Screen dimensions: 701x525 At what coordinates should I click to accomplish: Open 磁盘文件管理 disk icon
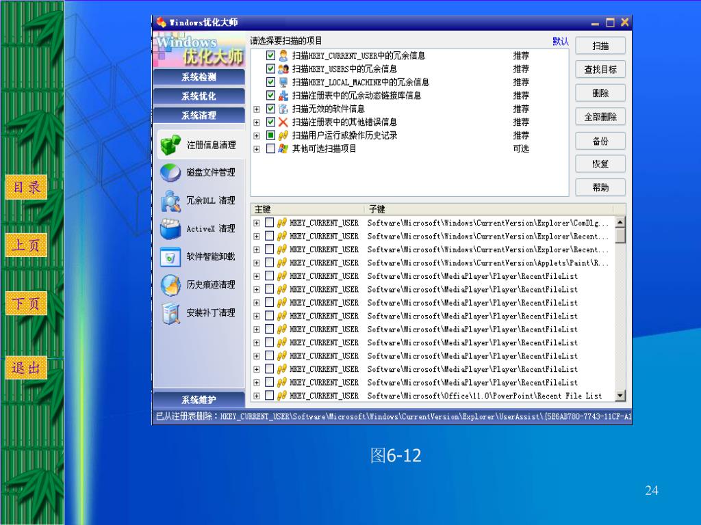[170, 173]
